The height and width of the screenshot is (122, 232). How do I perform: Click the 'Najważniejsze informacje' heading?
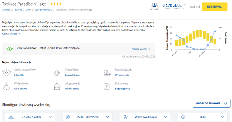tap(16, 62)
